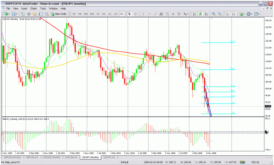Toggle chart Auto Scroll button
This screenshot has height=165, width=274.
click(x=228, y=14)
